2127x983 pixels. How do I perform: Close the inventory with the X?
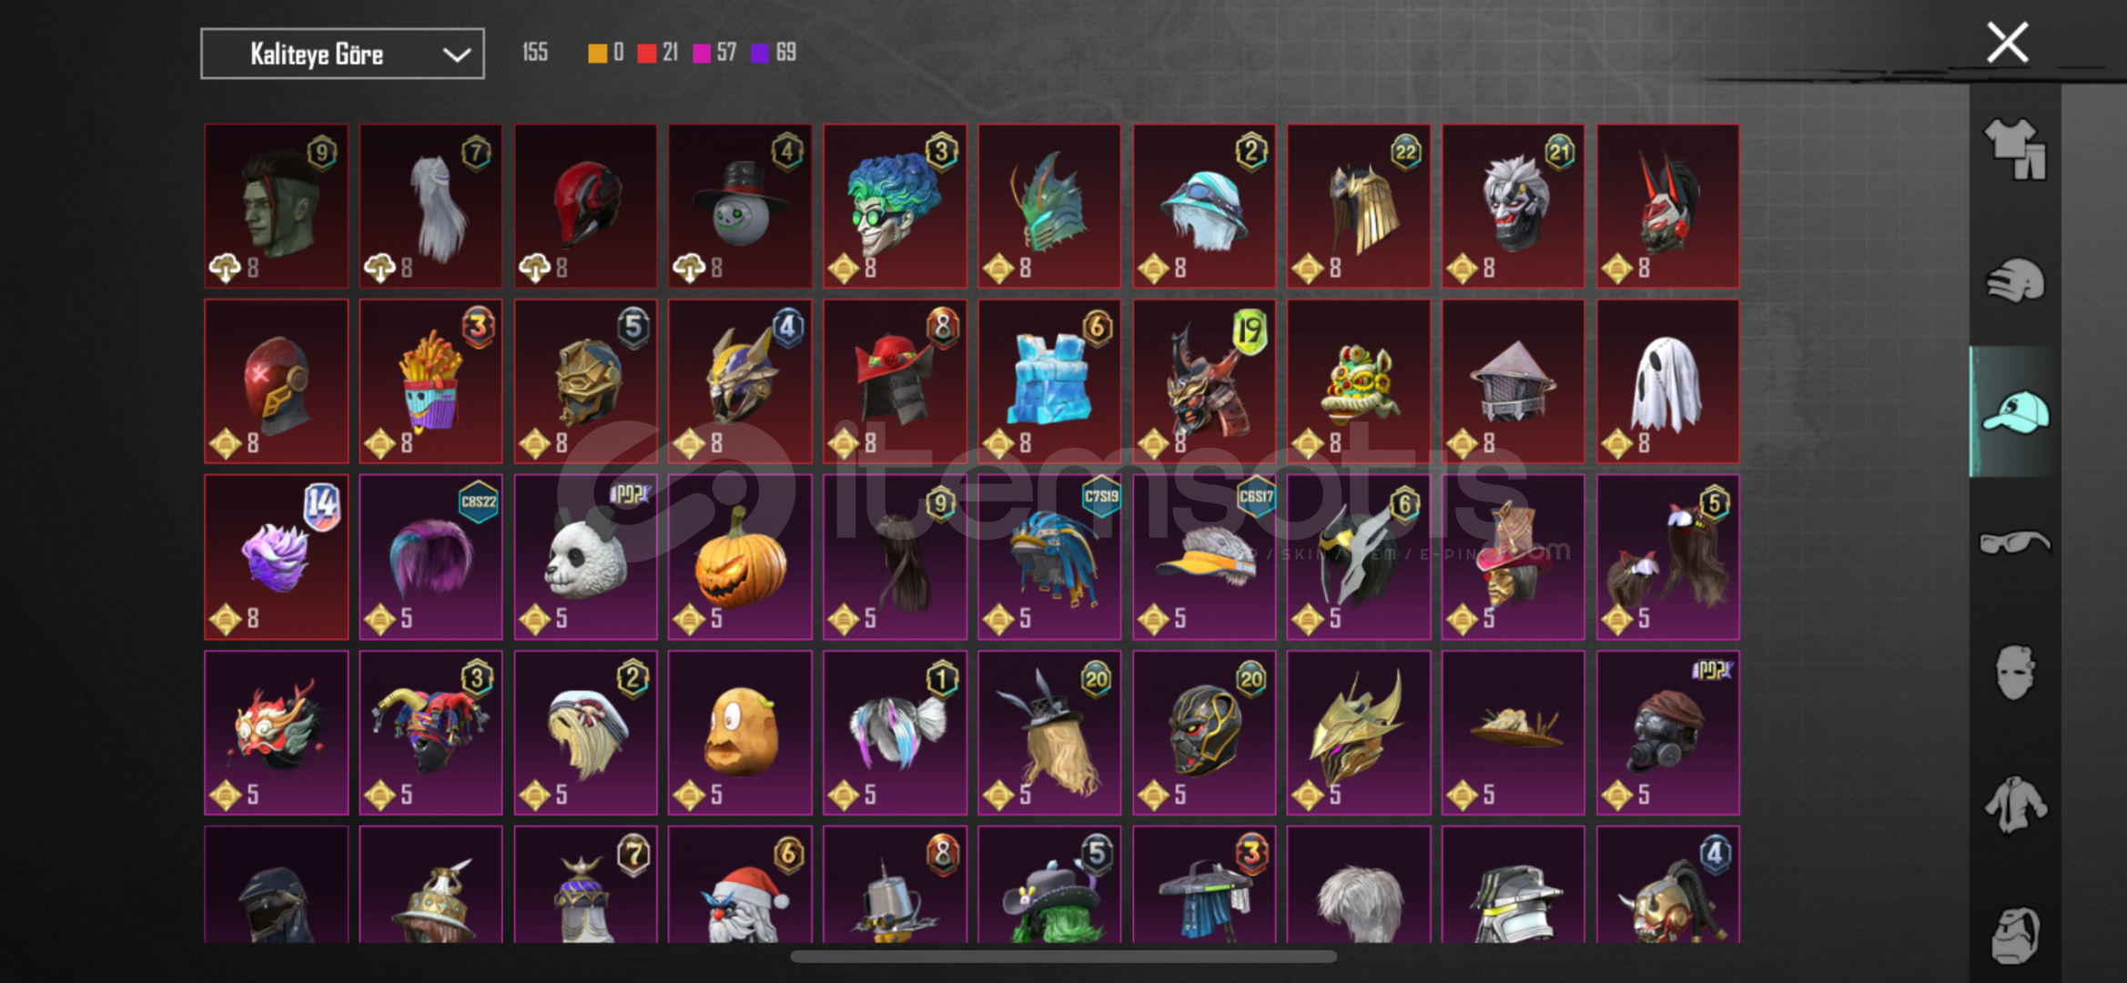point(2007,42)
